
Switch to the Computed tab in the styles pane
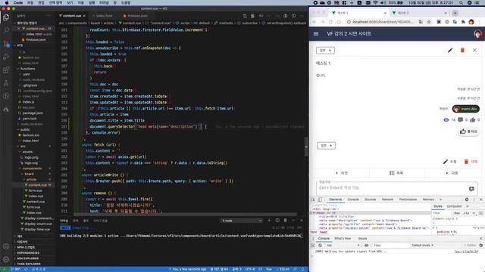(454, 206)
